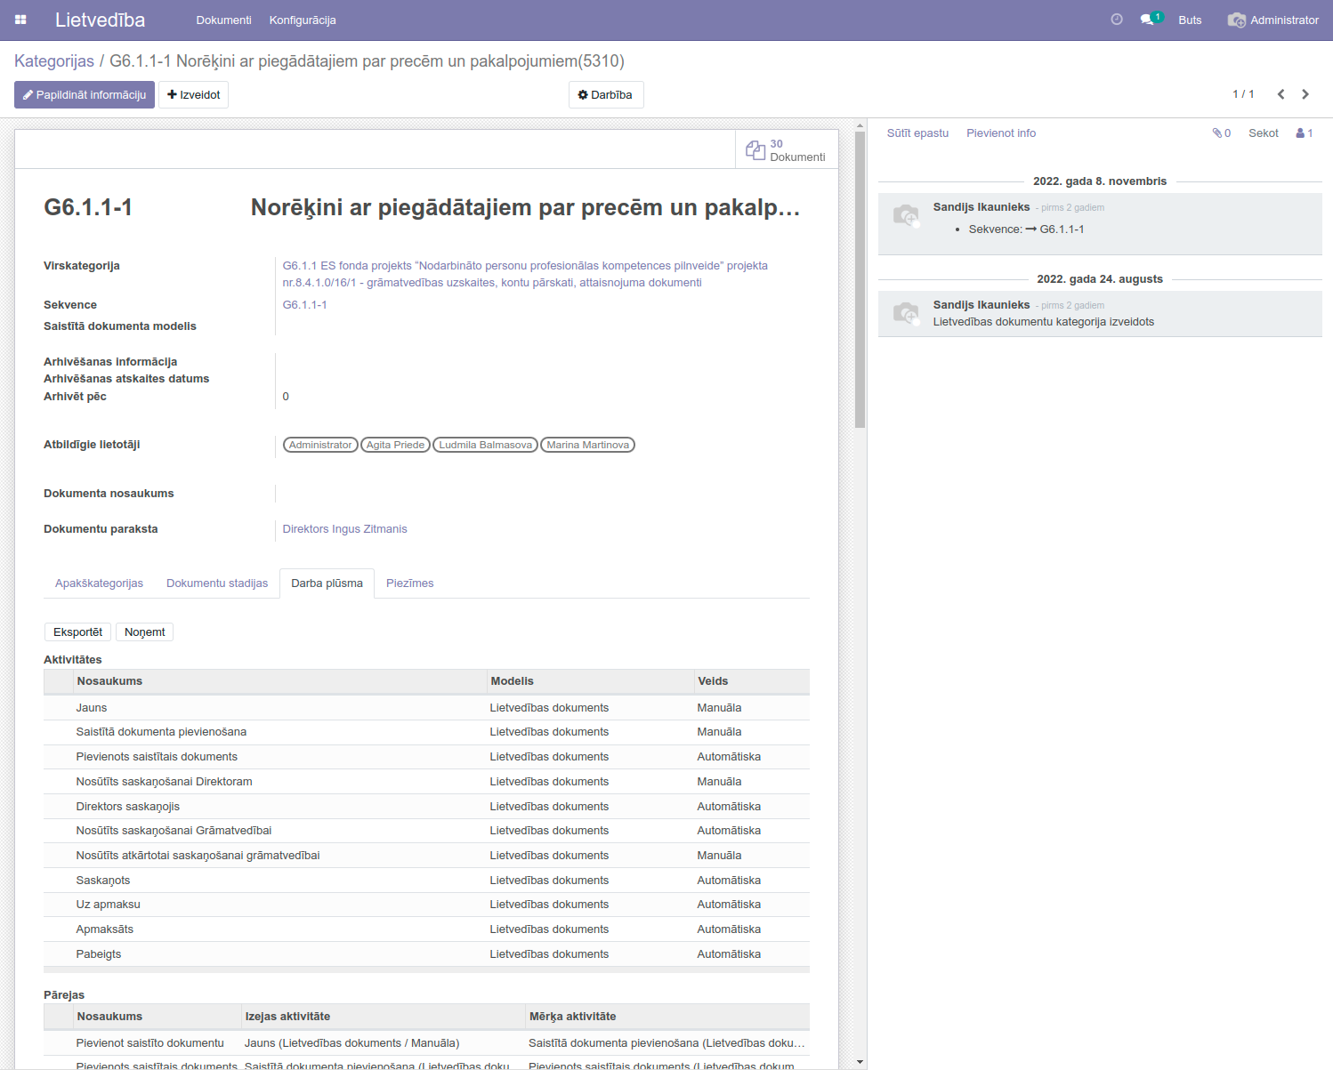Image resolution: width=1333 pixels, height=1070 pixels.
Task: Open the conversations chat bubble icon
Action: (1147, 20)
